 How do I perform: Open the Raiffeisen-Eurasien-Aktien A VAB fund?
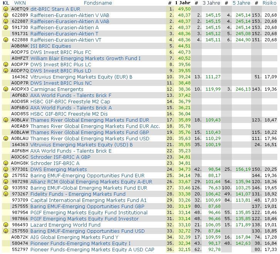click(70, 21)
